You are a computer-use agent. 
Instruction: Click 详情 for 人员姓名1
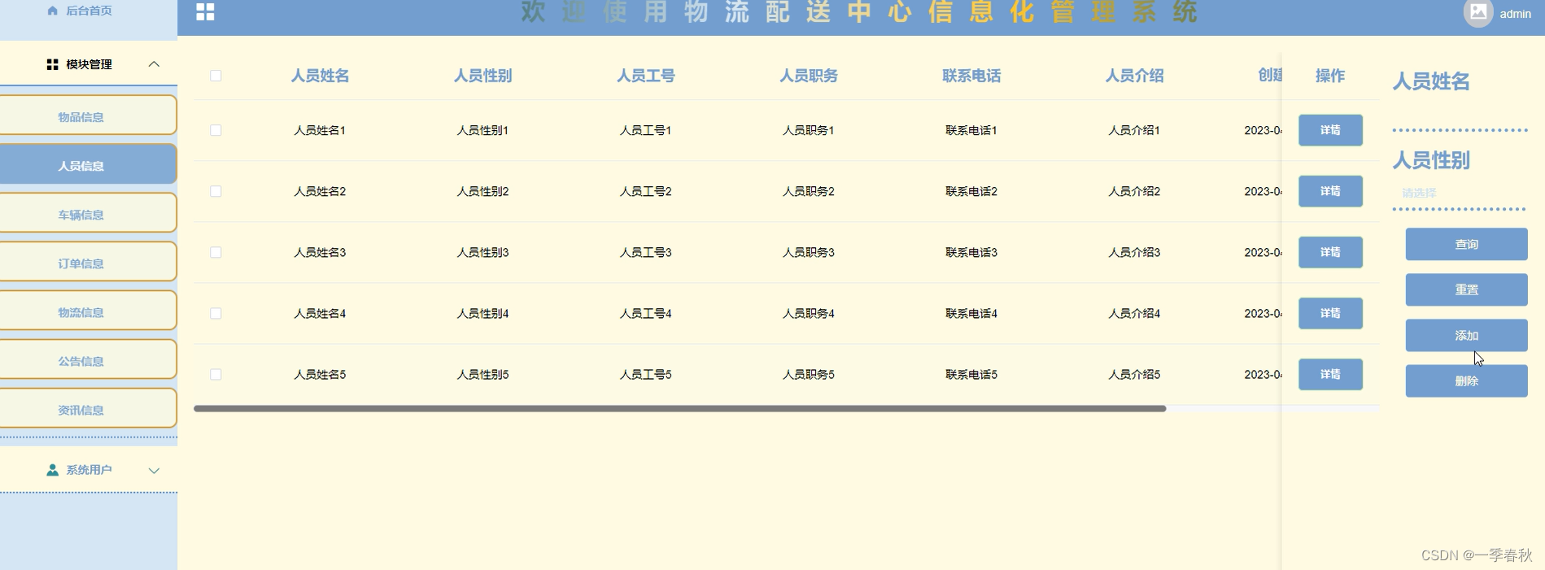point(1330,130)
